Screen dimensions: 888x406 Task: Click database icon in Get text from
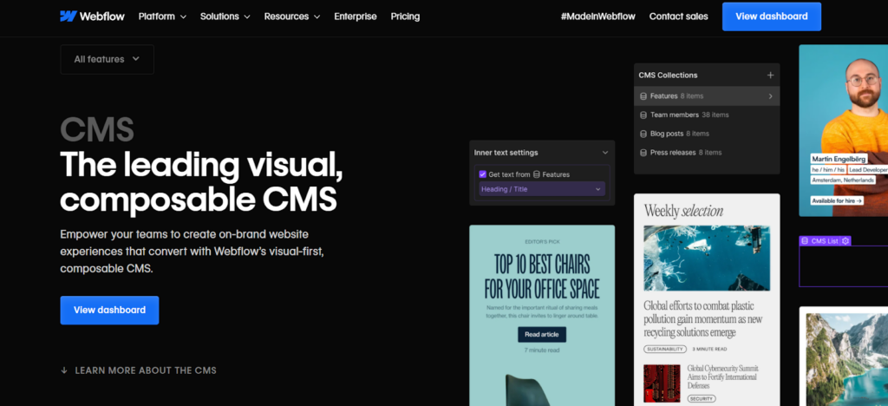536,174
